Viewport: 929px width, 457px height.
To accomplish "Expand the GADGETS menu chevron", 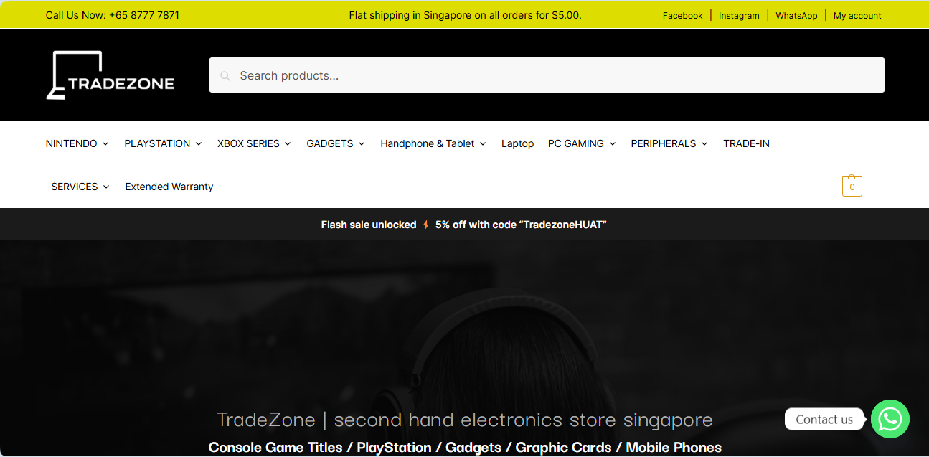I will (362, 143).
